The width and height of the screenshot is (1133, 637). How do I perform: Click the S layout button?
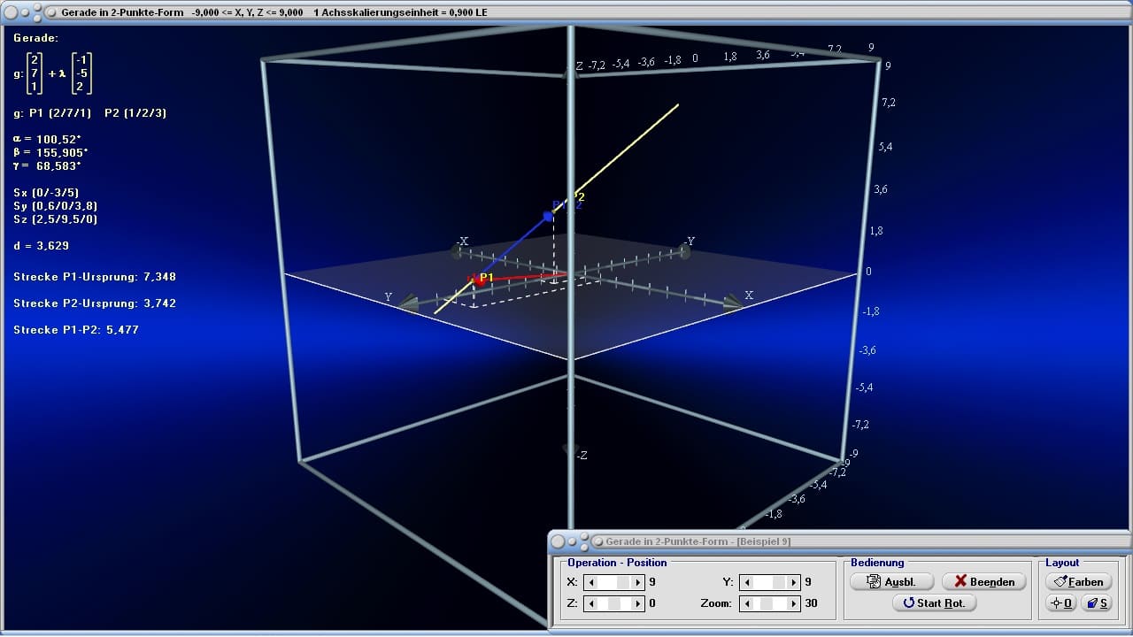(1097, 603)
